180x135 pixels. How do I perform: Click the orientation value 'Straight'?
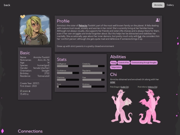point(45,71)
